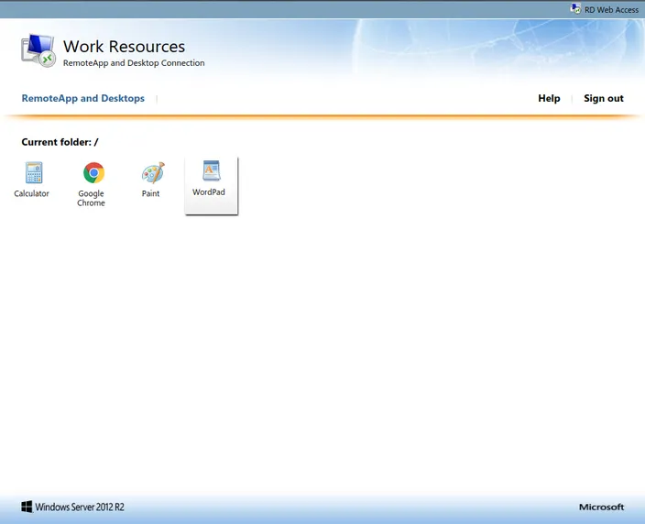
Task: Click the Microsoft logo text
Action: coord(601,507)
